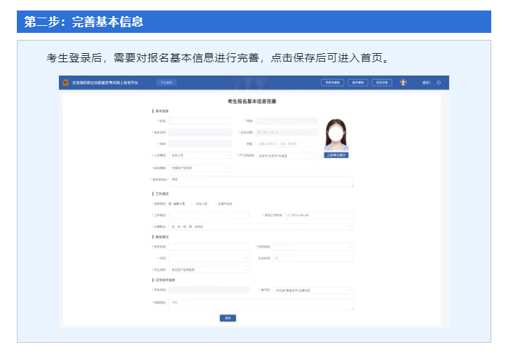Click the calendar icon in birth date field
Image resolution: width=506 pixels, height=356 pixels.
click(259, 132)
